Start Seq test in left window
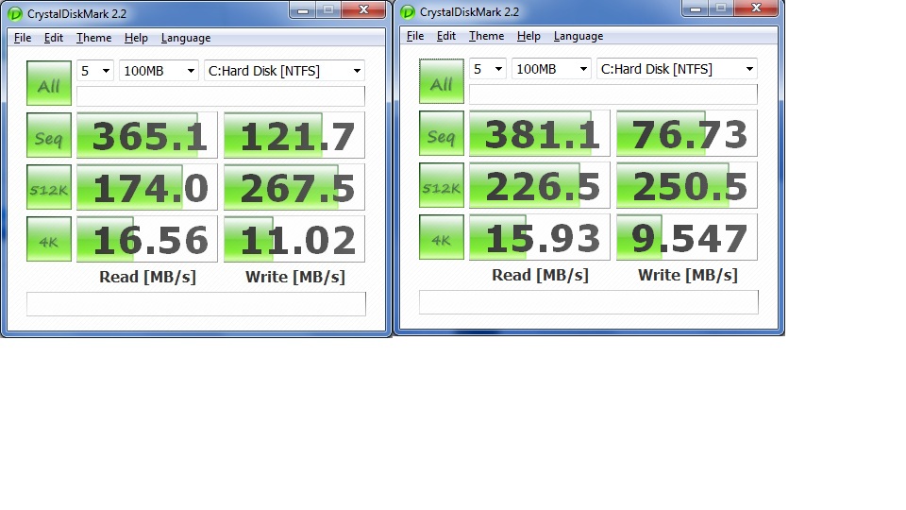 [49, 135]
